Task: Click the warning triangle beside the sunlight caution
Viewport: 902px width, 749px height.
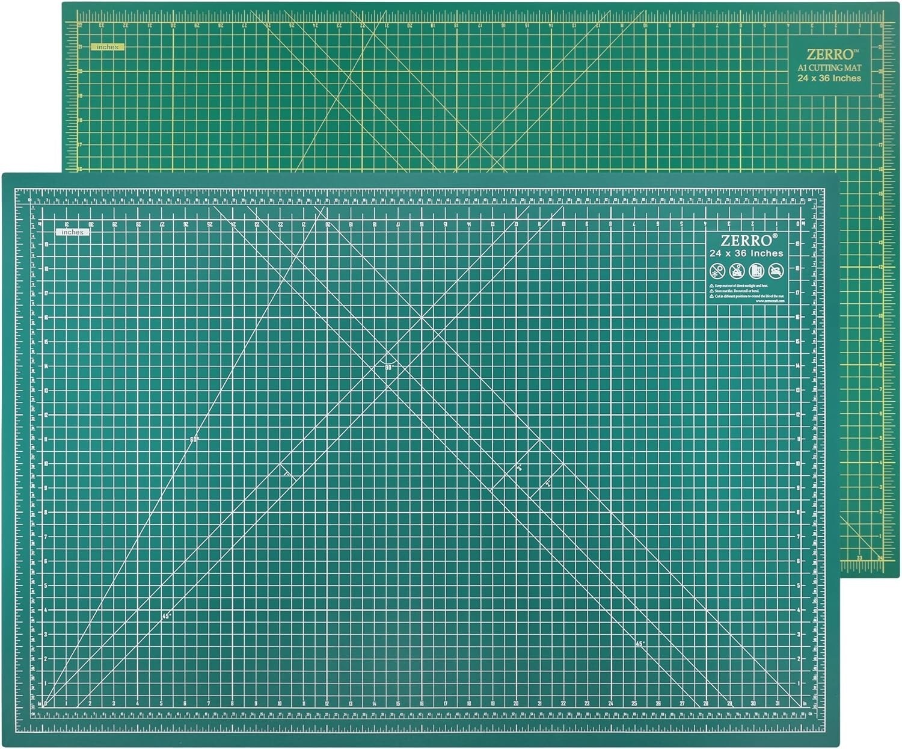Action: coord(711,286)
